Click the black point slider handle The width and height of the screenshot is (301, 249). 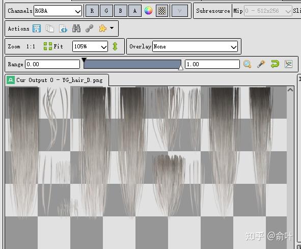[84, 60]
